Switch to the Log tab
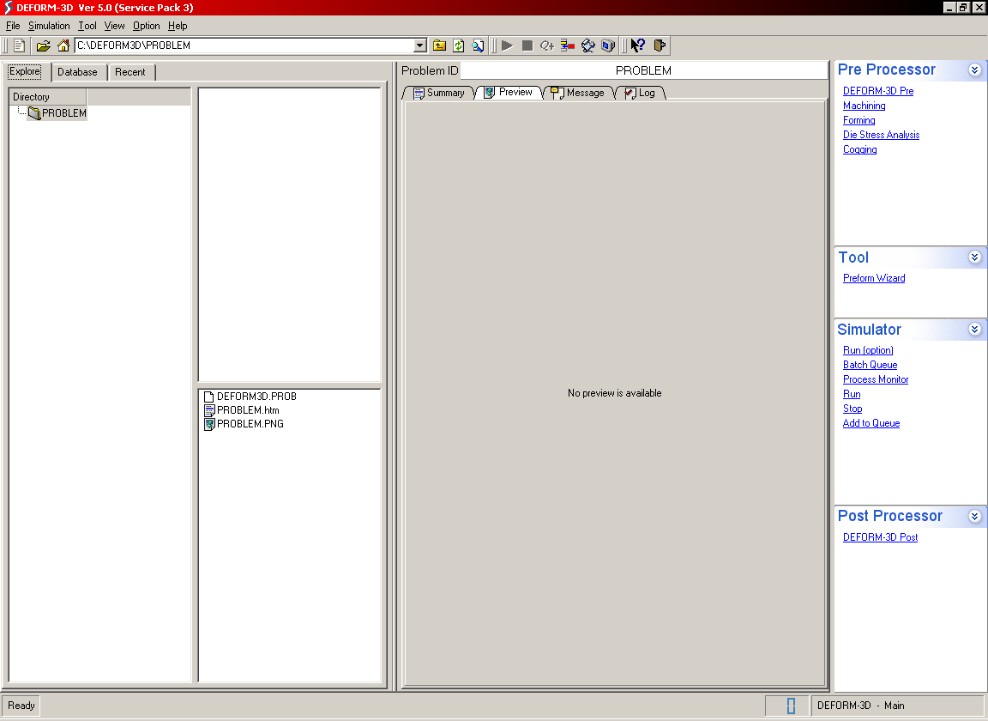 pos(640,93)
